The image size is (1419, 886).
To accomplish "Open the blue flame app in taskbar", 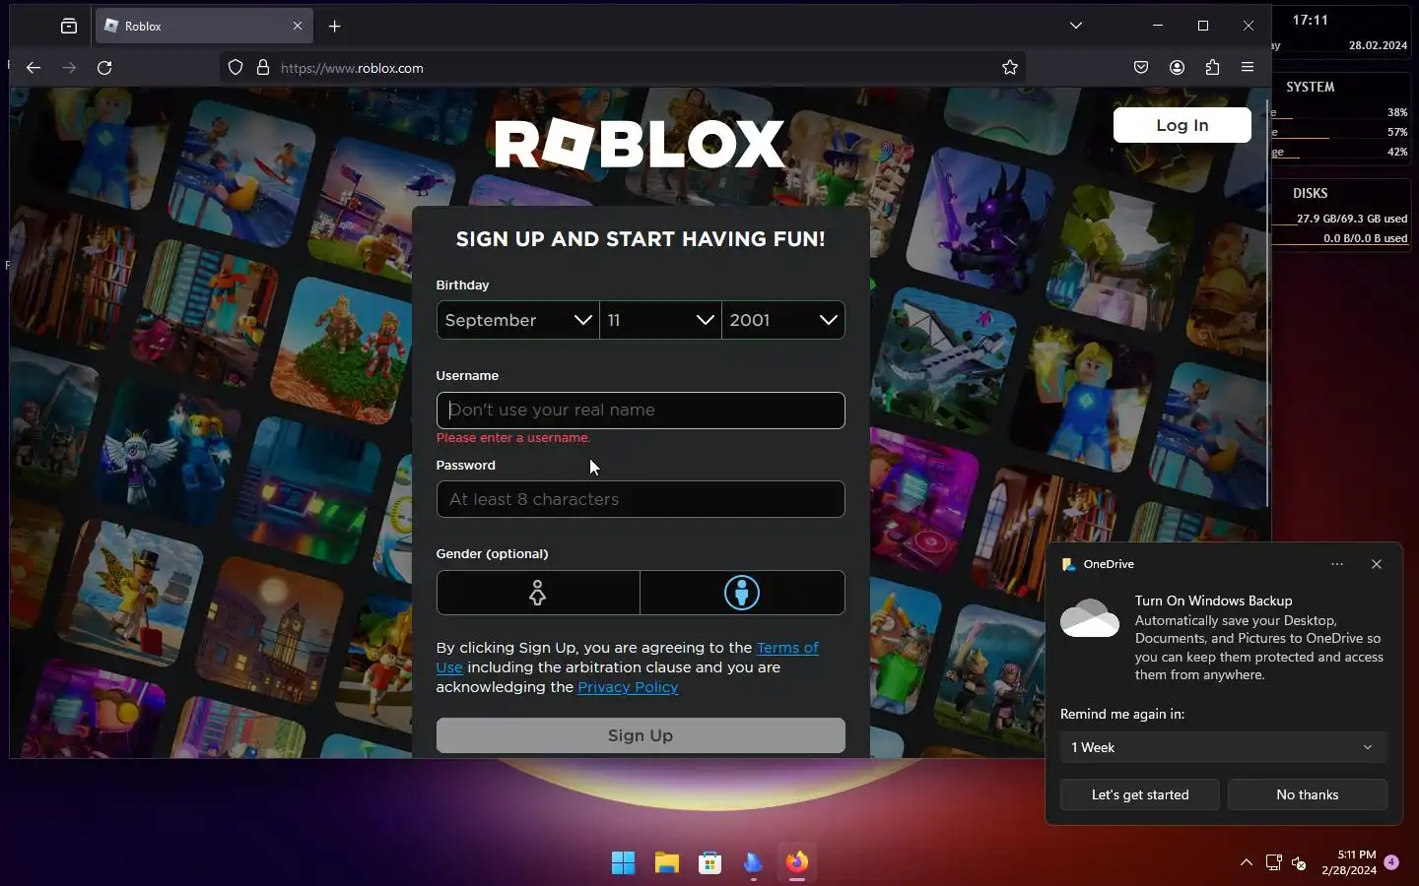I will 754,863.
